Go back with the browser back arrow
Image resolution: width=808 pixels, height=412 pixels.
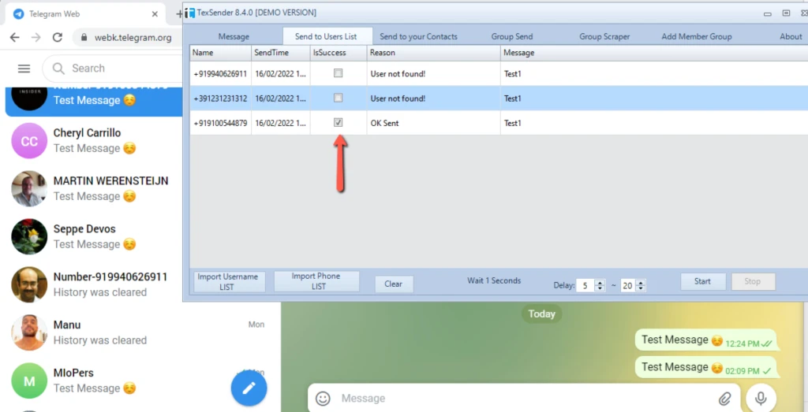tap(14, 38)
